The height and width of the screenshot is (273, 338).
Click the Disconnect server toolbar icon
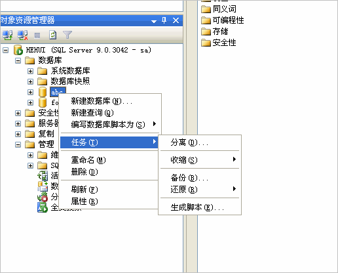pyautogui.click(x=23, y=35)
